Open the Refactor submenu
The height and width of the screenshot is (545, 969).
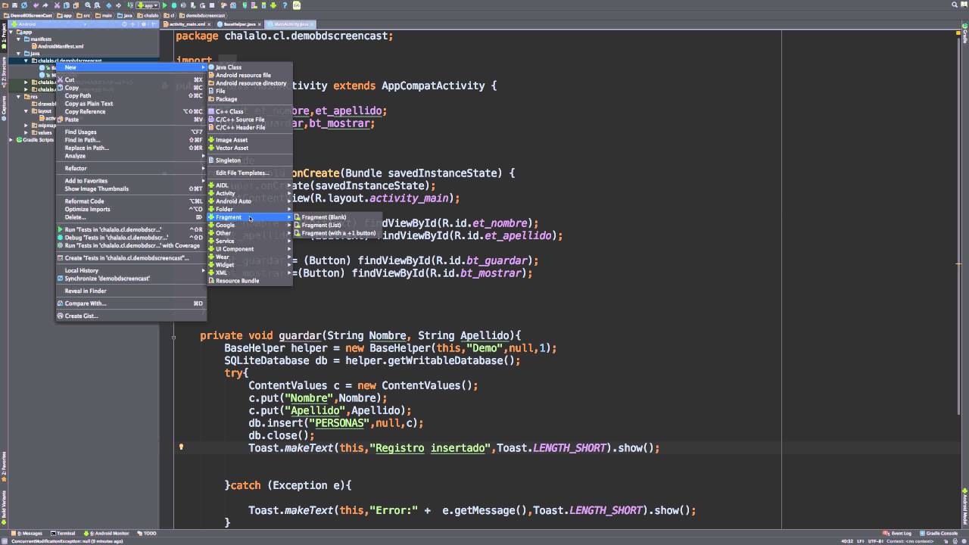pos(130,168)
